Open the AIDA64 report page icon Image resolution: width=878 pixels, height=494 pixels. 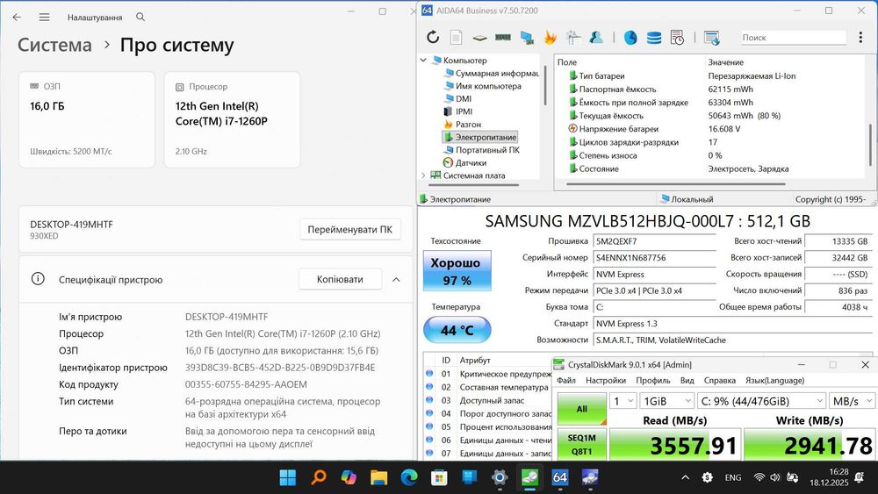(x=457, y=38)
